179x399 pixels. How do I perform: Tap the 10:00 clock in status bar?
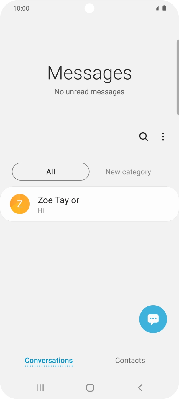pyautogui.click(x=21, y=8)
